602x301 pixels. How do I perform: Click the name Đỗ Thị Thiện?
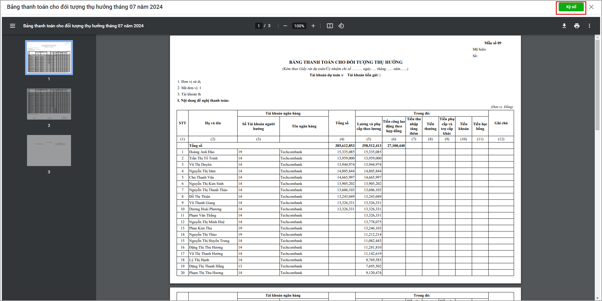(x=200, y=196)
